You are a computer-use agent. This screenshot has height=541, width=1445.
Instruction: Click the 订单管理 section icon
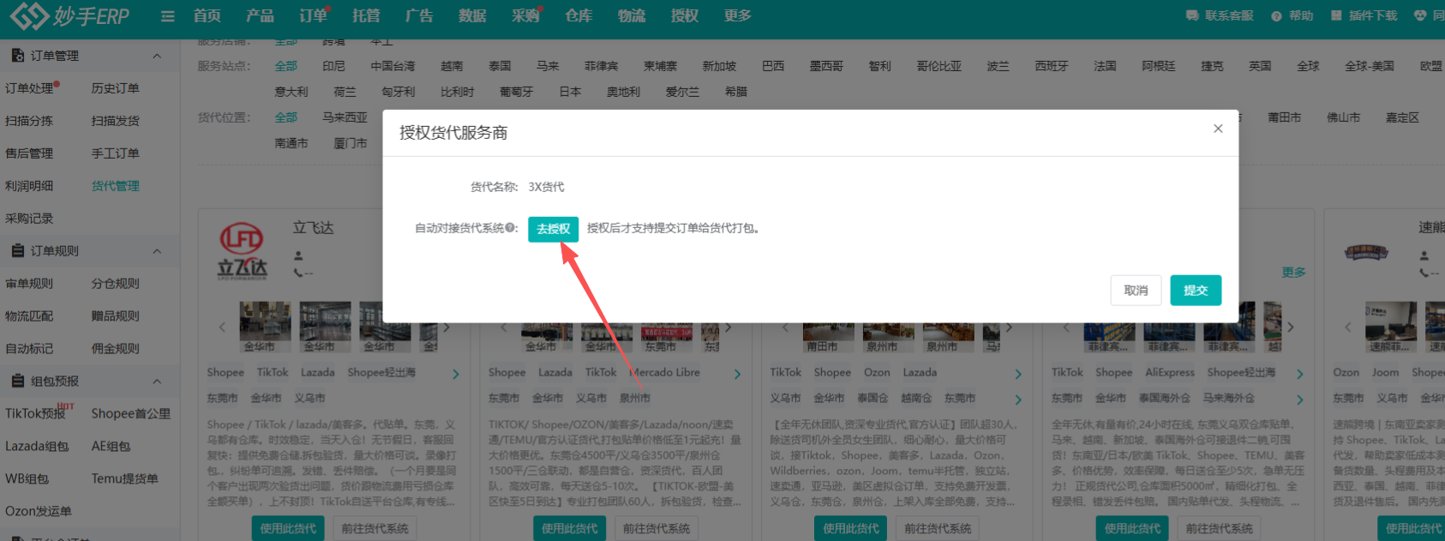coord(17,56)
